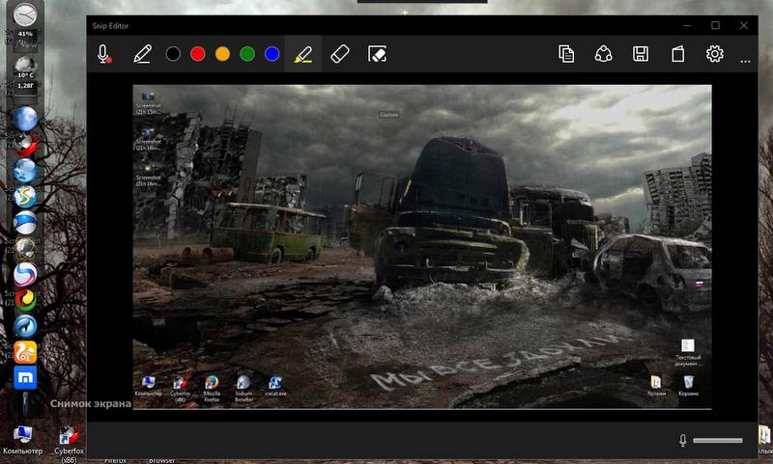Choose the green ink color

(247, 54)
